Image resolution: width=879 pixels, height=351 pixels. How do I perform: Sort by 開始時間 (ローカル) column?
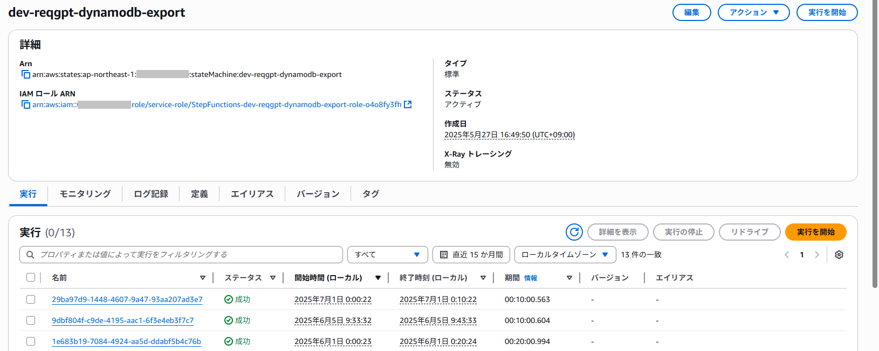coord(378,278)
